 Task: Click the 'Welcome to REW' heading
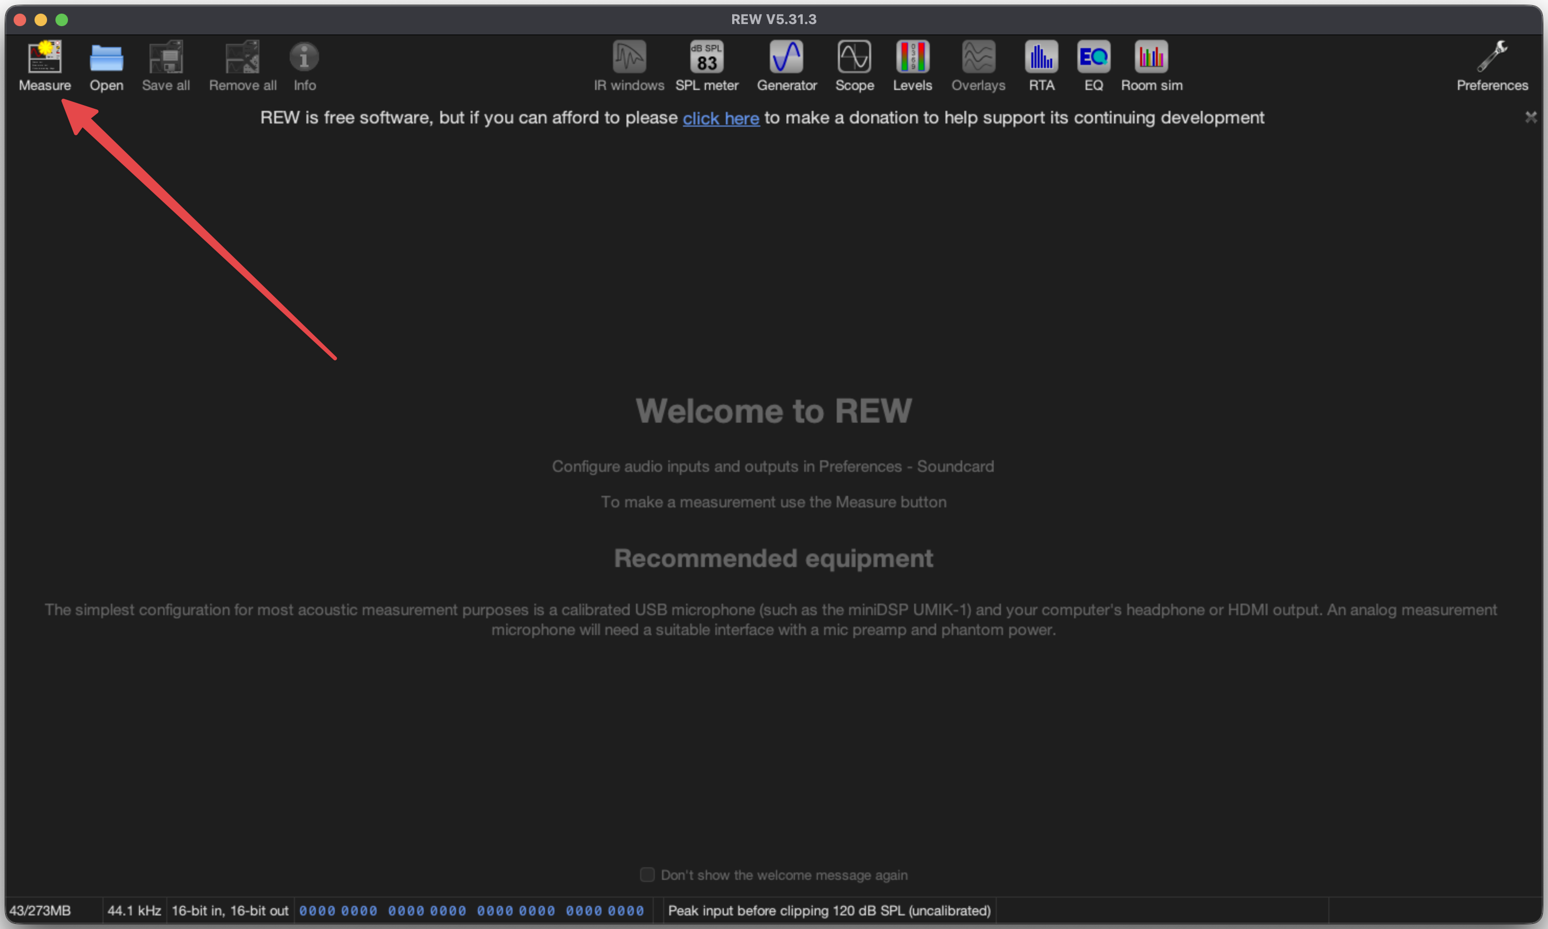(774, 411)
